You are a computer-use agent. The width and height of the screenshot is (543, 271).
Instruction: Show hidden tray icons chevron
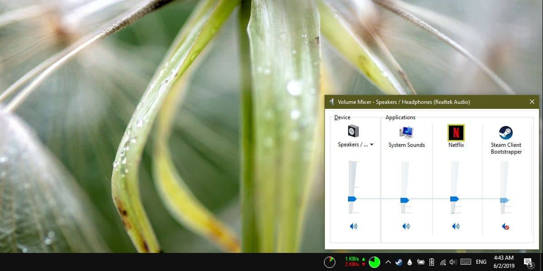388,262
